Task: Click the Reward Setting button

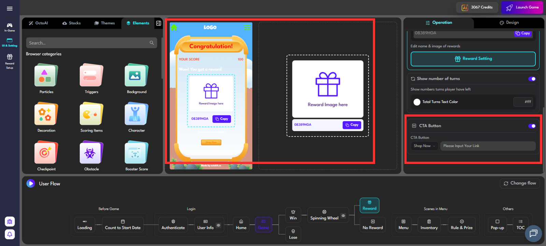Action: pyautogui.click(x=473, y=59)
